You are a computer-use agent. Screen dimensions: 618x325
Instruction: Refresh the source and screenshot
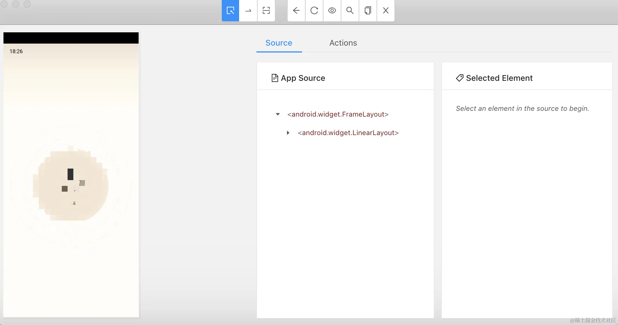314,11
